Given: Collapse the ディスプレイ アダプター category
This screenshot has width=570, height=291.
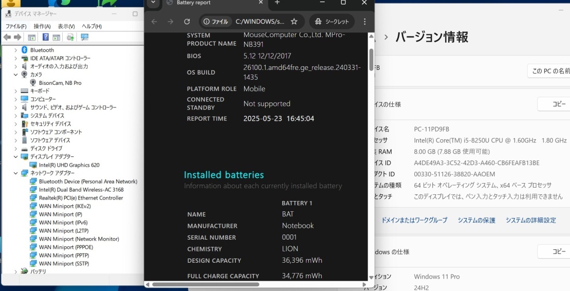Looking at the screenshot, I should (15, 156).
